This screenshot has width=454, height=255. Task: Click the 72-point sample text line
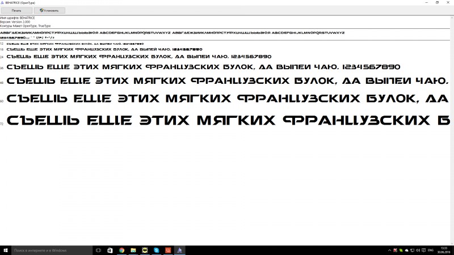tap(228, 120)
